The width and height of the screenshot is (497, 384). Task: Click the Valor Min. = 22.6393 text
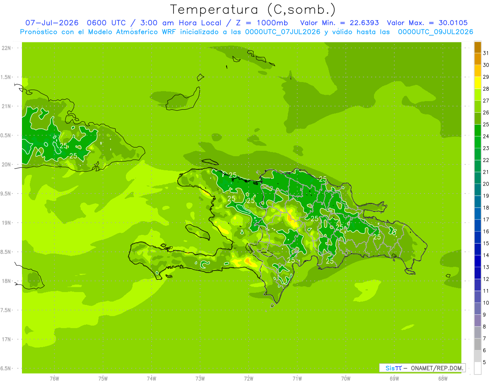click(x=340, y=23)
